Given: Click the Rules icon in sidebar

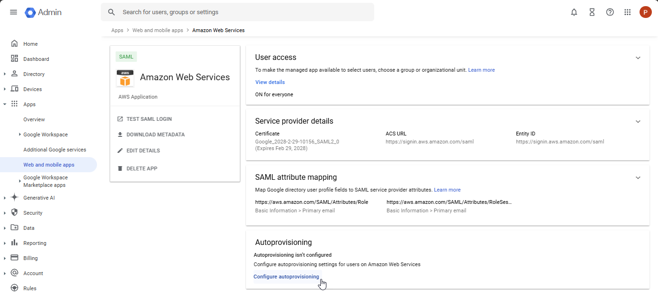Looking at the screenshot, I should pos(14,288).
